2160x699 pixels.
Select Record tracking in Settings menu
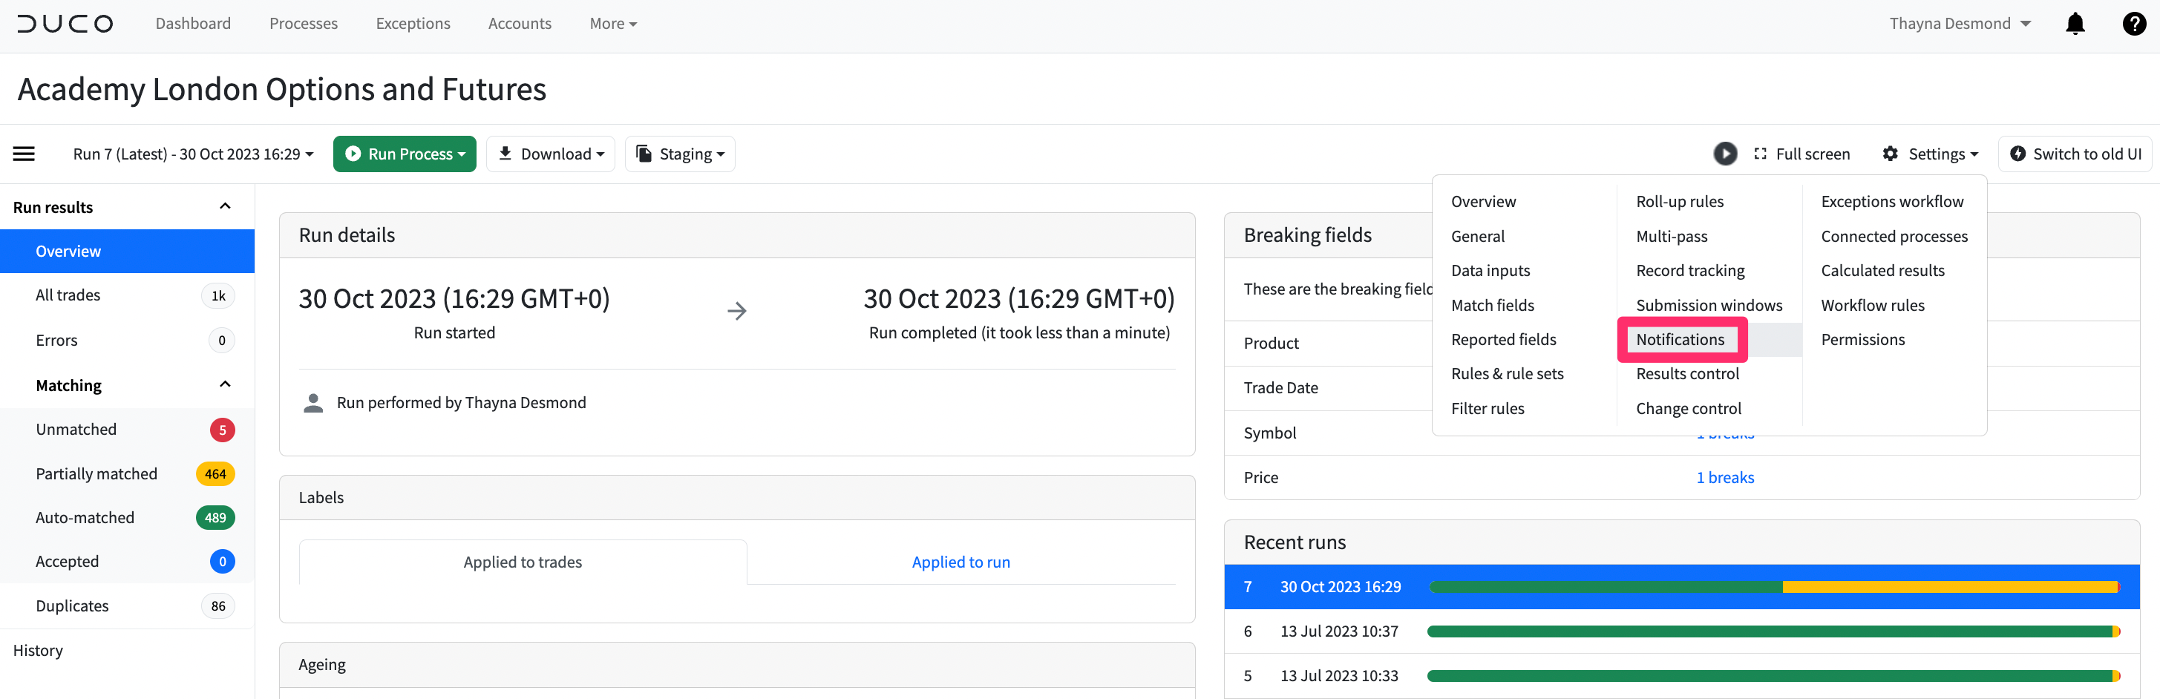tap(1690, 271)
